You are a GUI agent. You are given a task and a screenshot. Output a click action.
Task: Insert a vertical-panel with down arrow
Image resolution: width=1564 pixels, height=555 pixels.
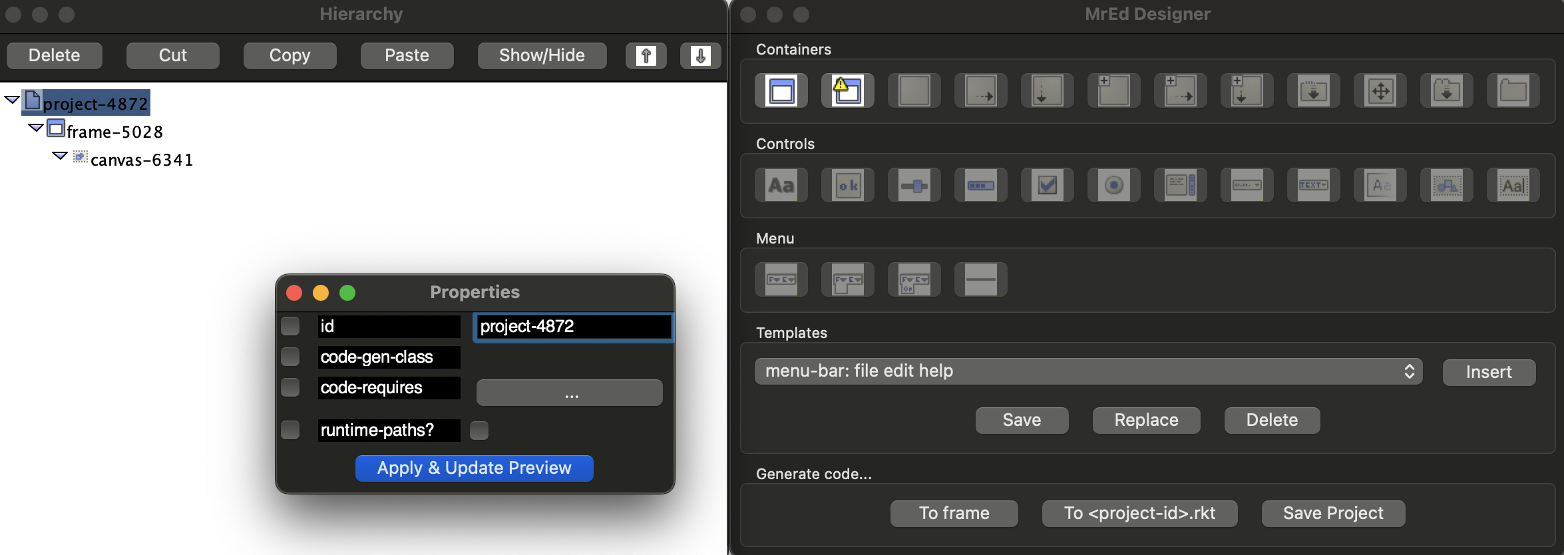pyautogui.click(x=1048, y=91)
